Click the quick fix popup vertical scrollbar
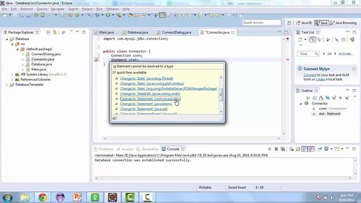Viewport: 361px width, 203px height. coord(221,95)
